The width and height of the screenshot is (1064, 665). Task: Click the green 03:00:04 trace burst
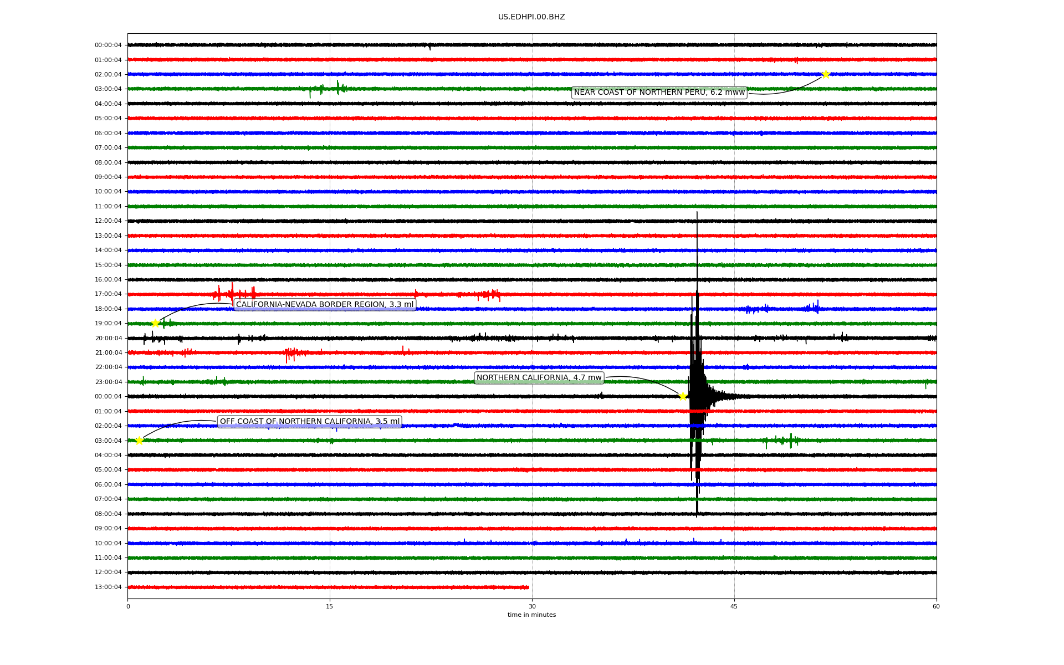point(336,88)
